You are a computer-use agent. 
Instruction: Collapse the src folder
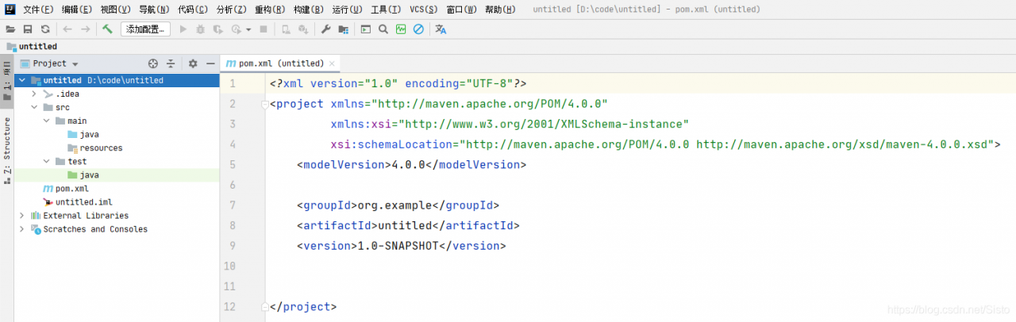35,107
